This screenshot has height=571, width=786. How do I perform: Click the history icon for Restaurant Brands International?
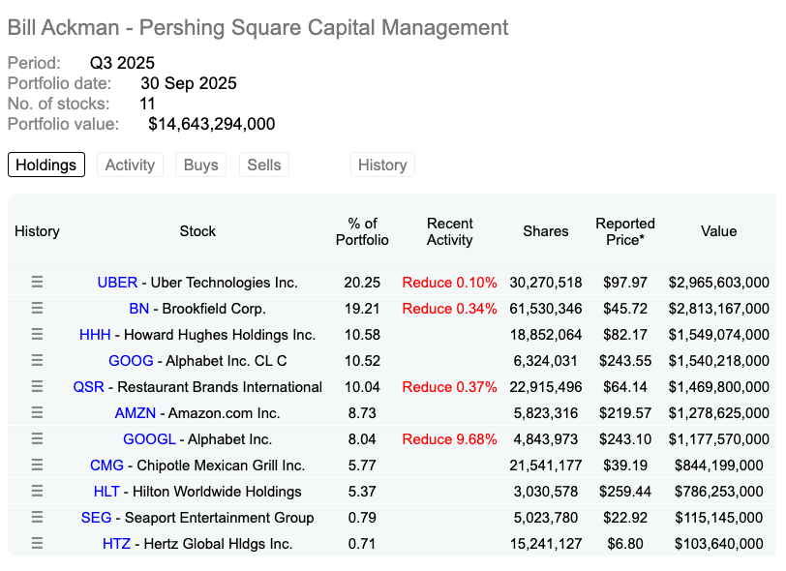tap(37, 386)
